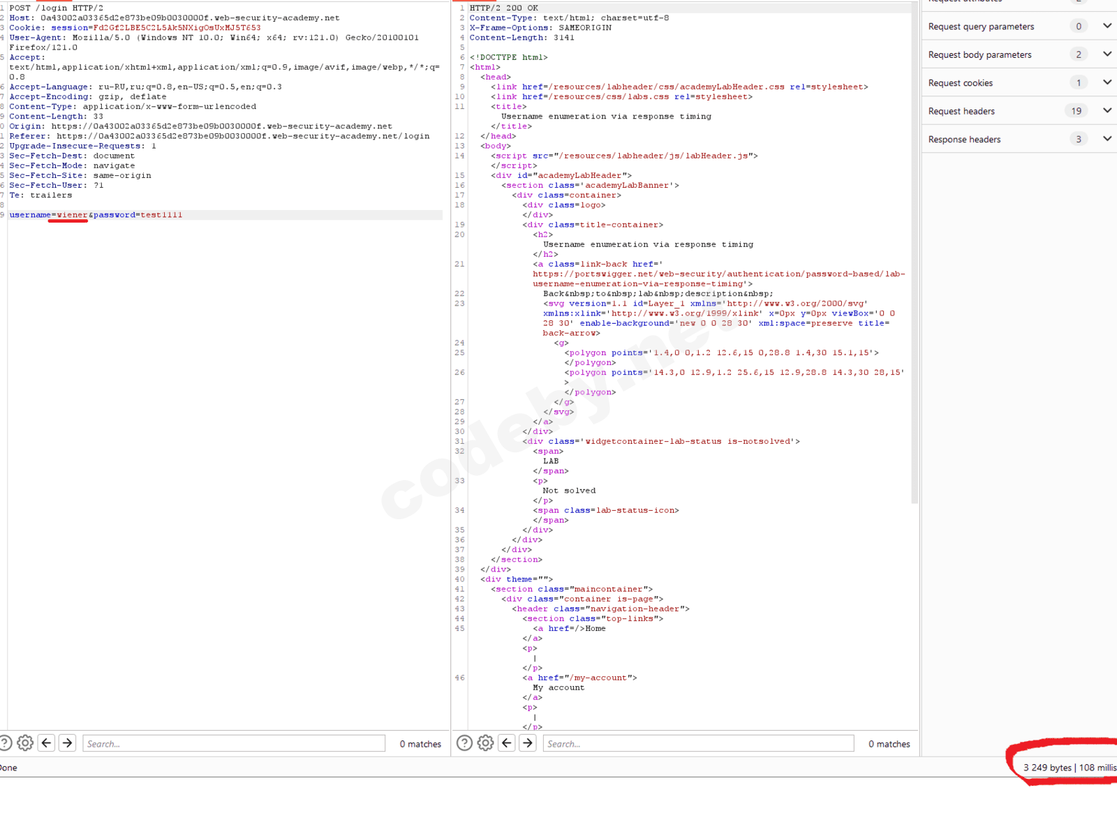Open request pane search settings gear
Image resolution: width=1117 pixels, height=820 pixels.
click(25, 743)
